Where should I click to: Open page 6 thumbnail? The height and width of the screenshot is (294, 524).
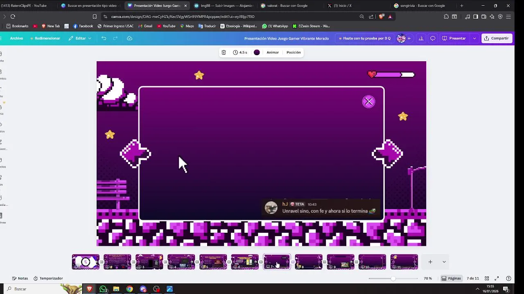click(x=245, y=262)
